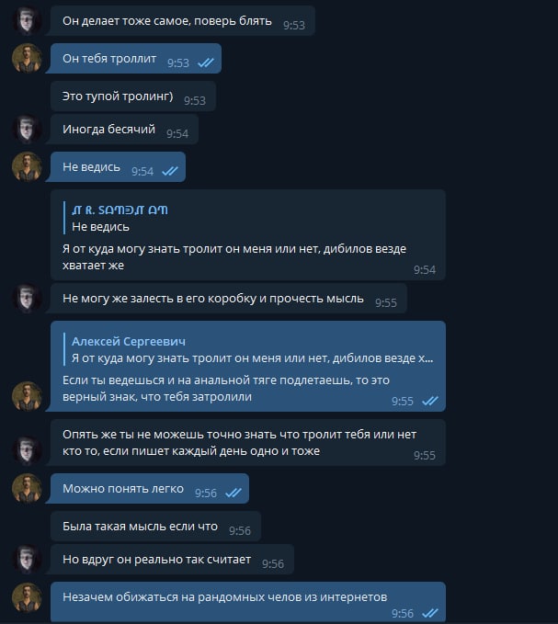Image resolution: width=558 pixels, height=624 pixels.
Task: Click double-check on 'верный знак' message
Action: click(430, 401)
